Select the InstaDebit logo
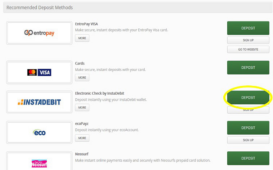 pyautogui.click(x=39, y=103)
